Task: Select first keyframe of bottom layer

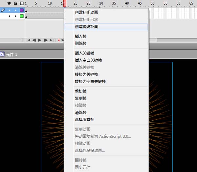Action: click(x=26, y=17)
